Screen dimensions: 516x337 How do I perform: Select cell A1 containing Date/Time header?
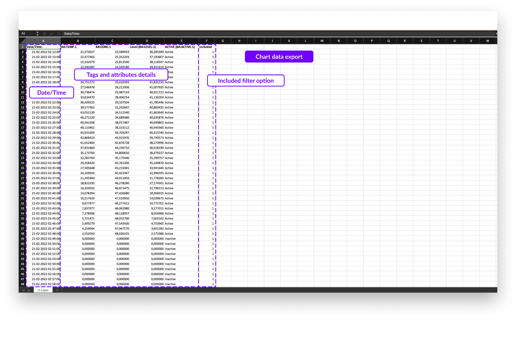(43, 46)
